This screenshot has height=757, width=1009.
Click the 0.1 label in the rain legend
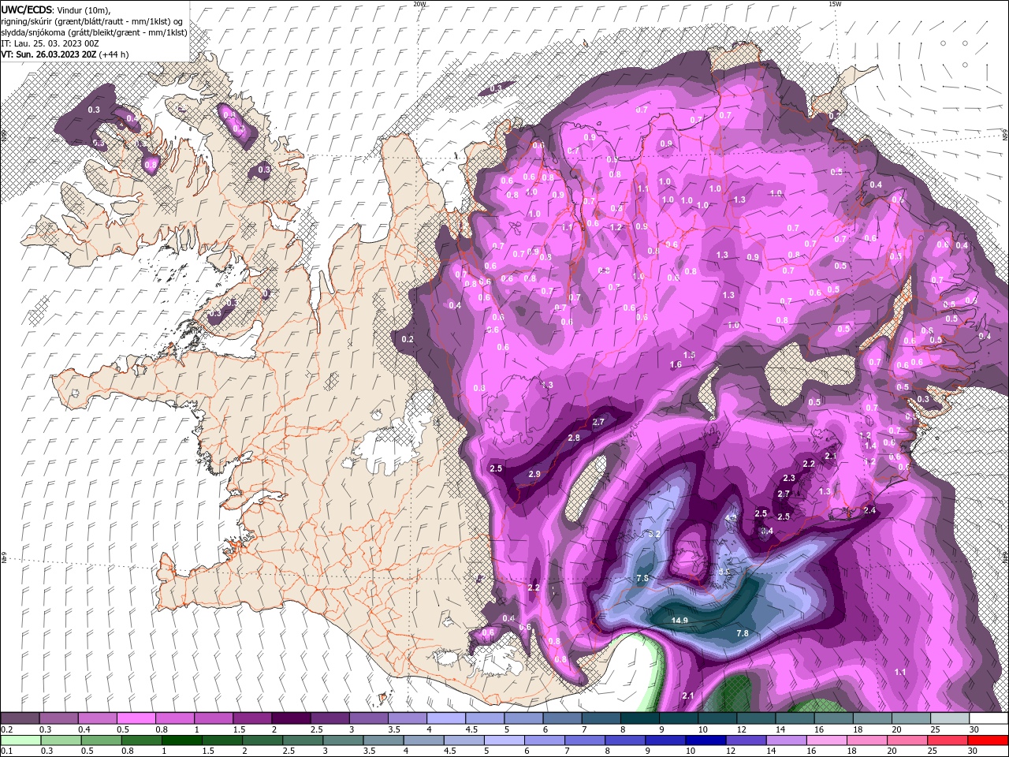(6, 751)
